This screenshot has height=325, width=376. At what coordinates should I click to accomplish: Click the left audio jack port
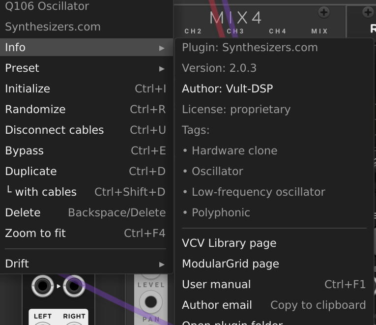pos(43,286)
